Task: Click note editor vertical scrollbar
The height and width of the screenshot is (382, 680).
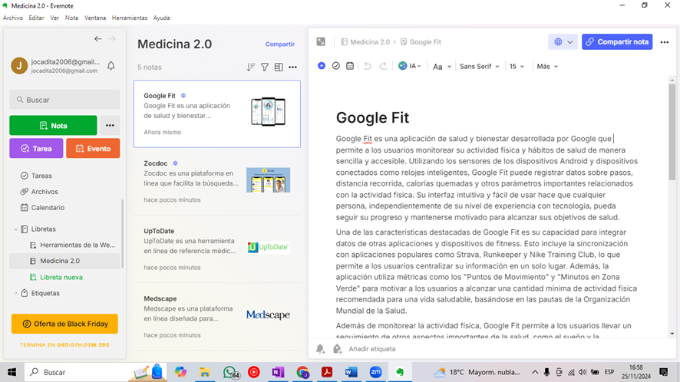Action: [x=672, y=132]
